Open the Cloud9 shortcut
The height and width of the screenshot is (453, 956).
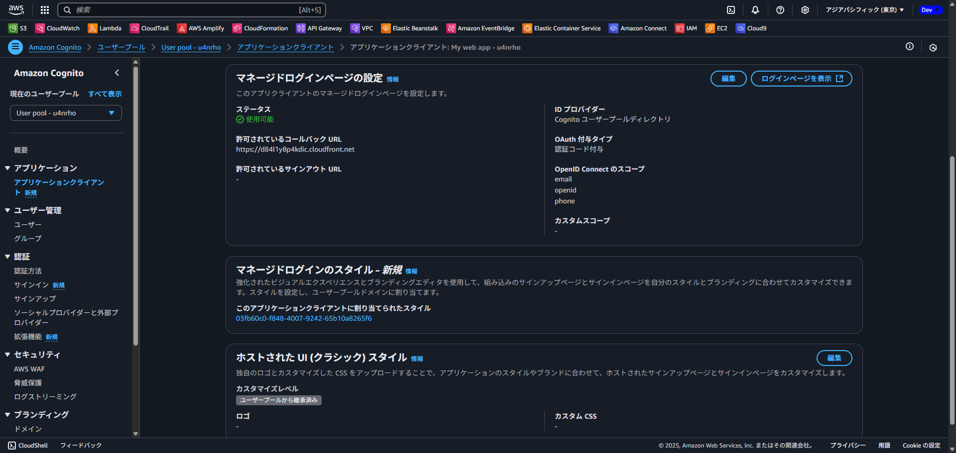coord(751,28)
